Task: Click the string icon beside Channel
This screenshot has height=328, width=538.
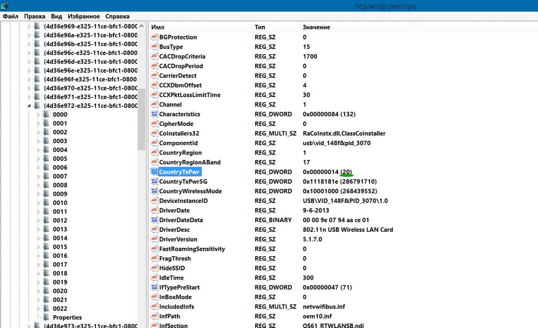Action: 154,105
